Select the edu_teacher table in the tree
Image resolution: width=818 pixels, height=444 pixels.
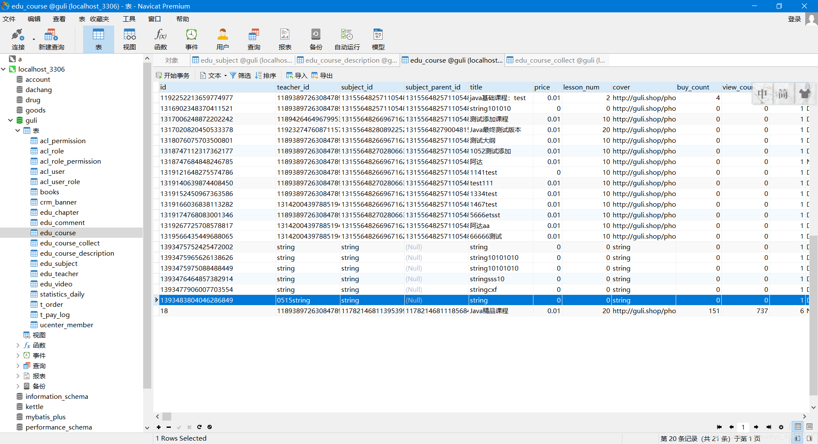pos(59,274)
